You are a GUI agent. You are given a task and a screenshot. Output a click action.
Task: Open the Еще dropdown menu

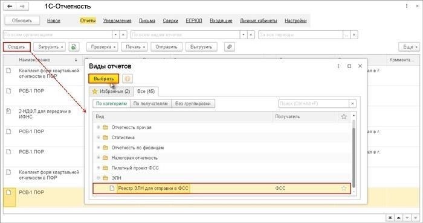pos(409,47)
